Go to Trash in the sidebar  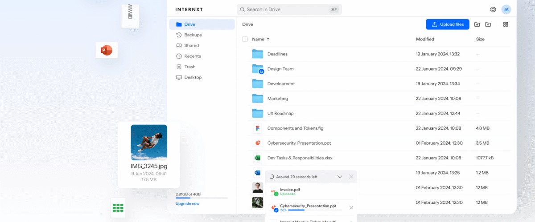[189, 67]
